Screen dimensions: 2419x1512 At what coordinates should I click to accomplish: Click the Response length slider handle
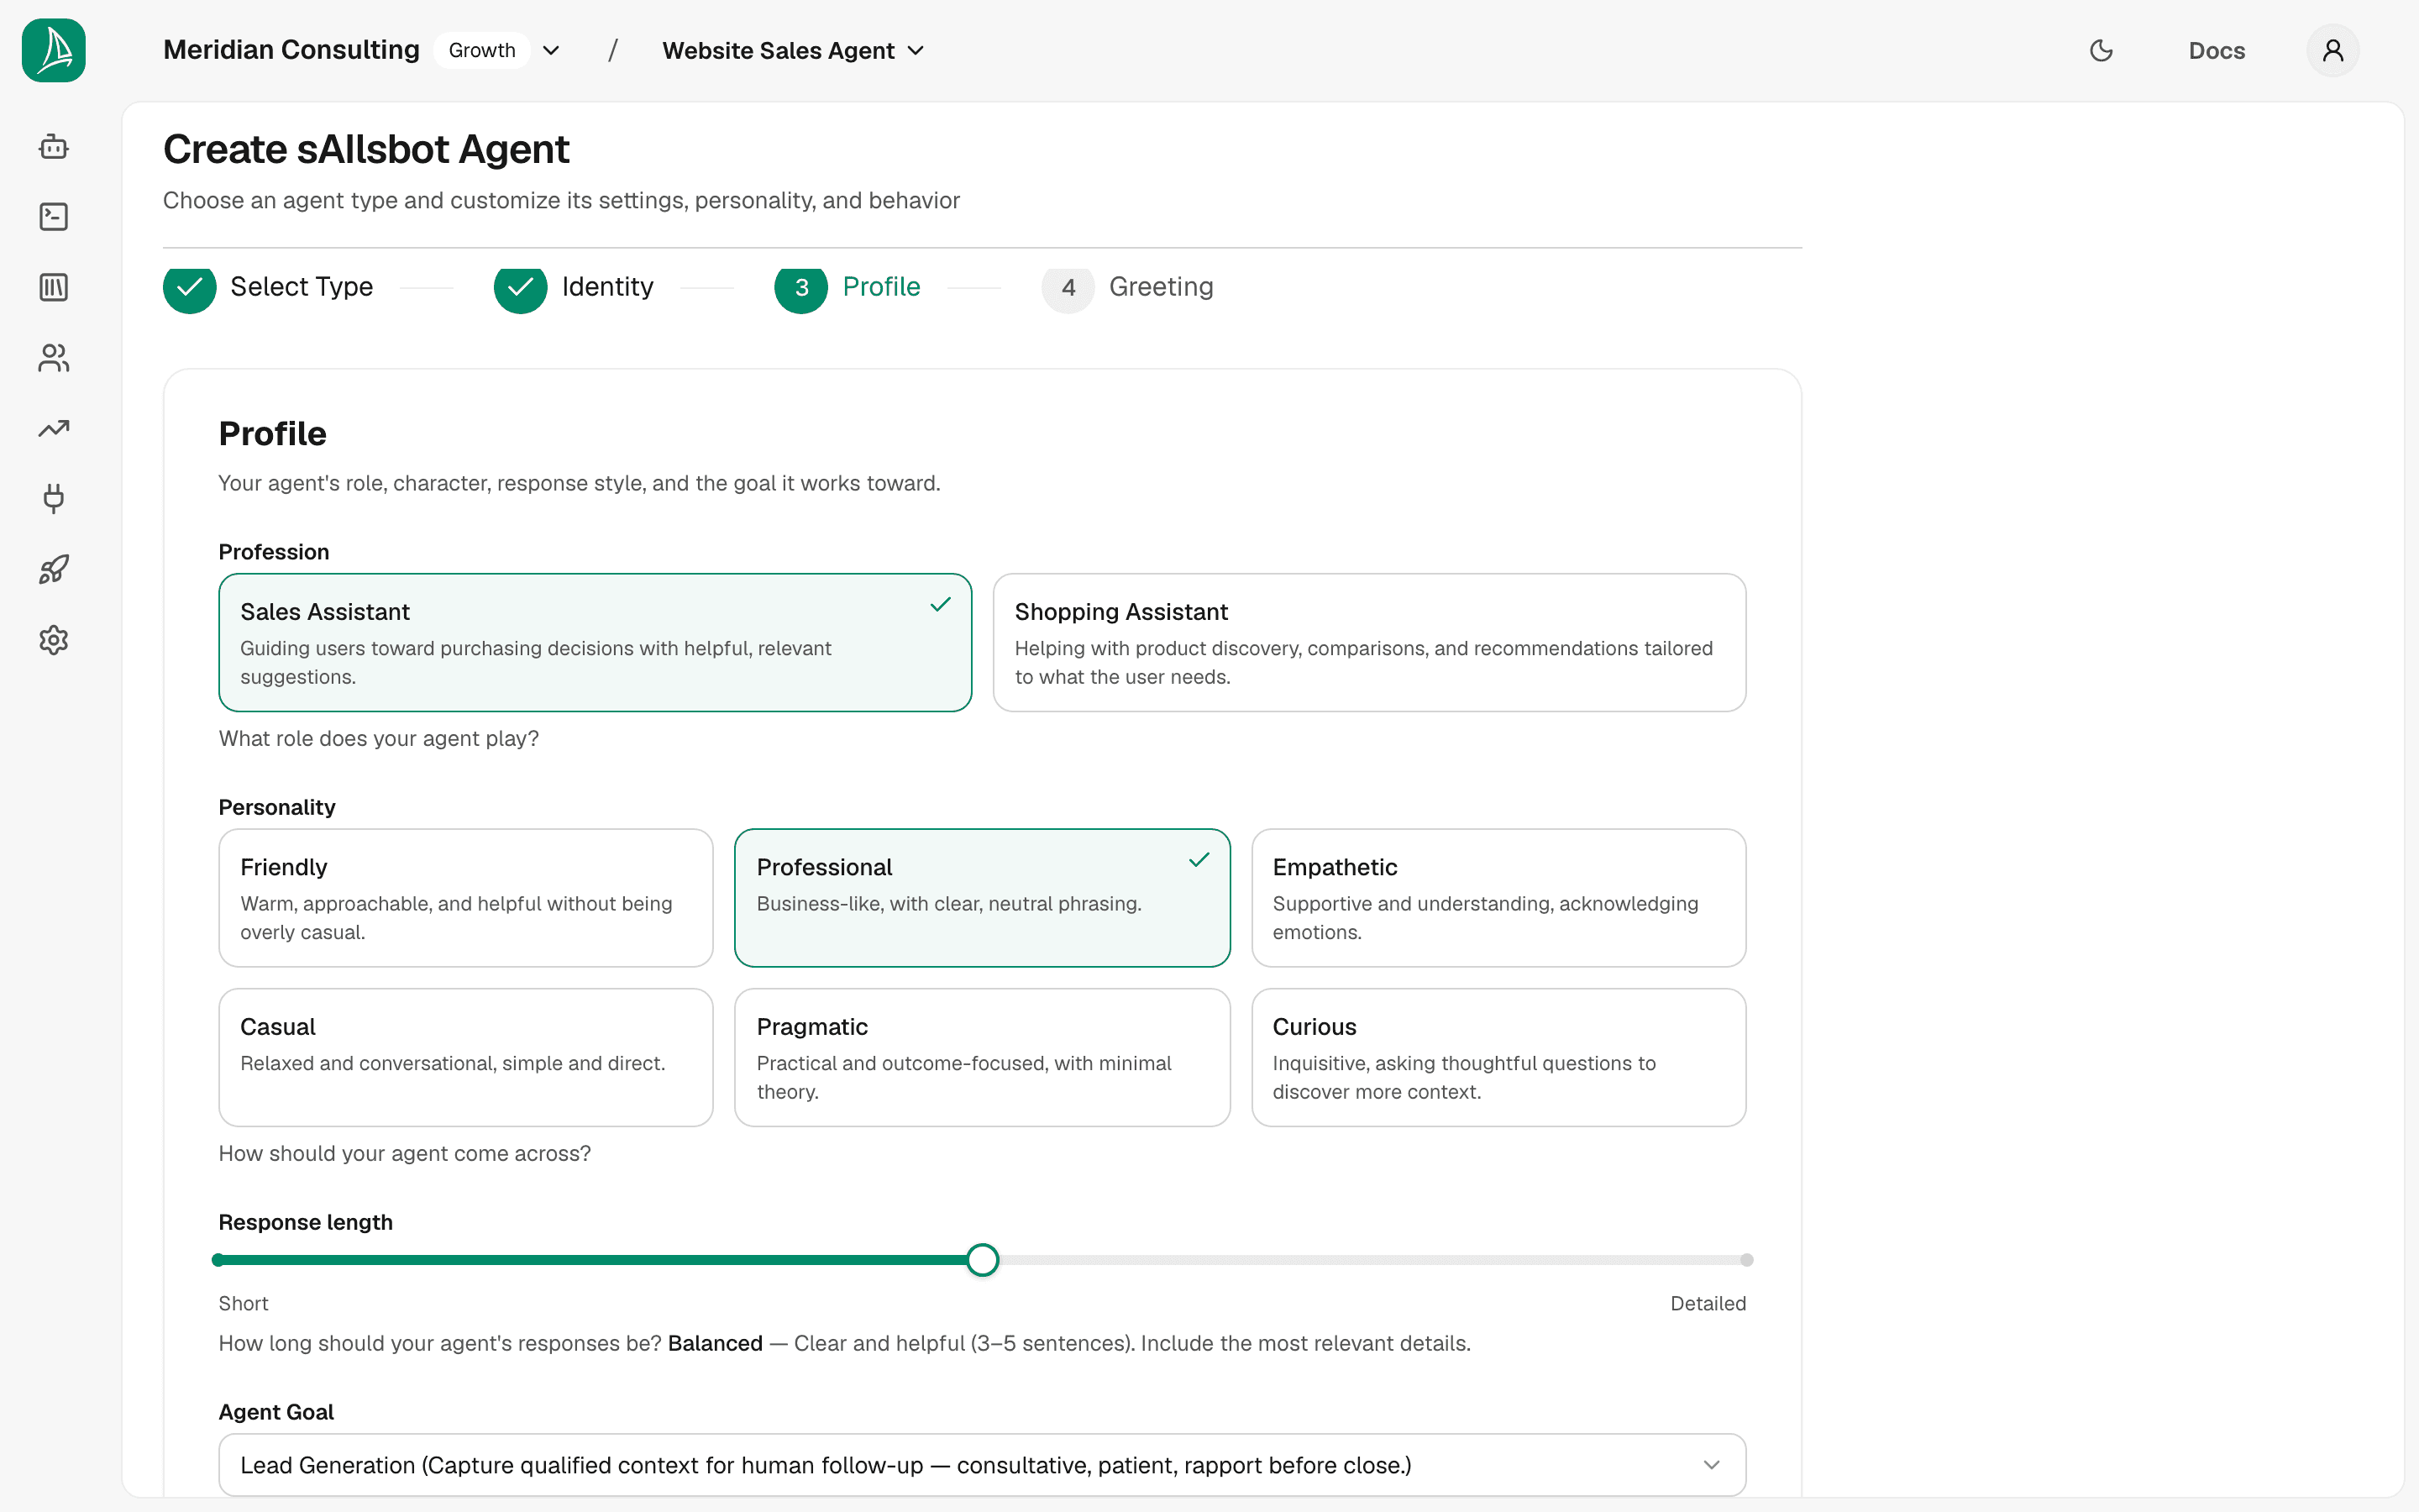[x=983, y=1260]
